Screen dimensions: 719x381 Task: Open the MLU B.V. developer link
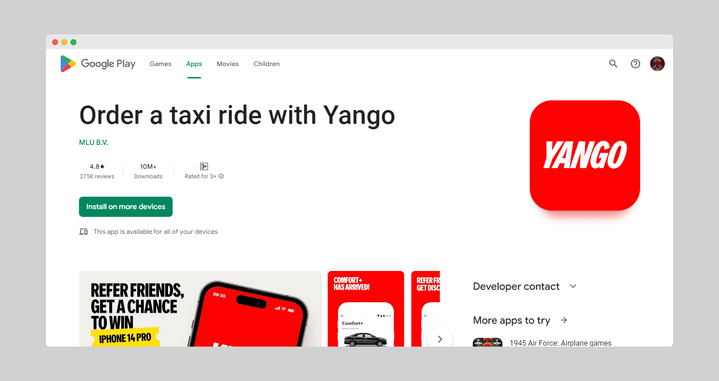point(94,143)
